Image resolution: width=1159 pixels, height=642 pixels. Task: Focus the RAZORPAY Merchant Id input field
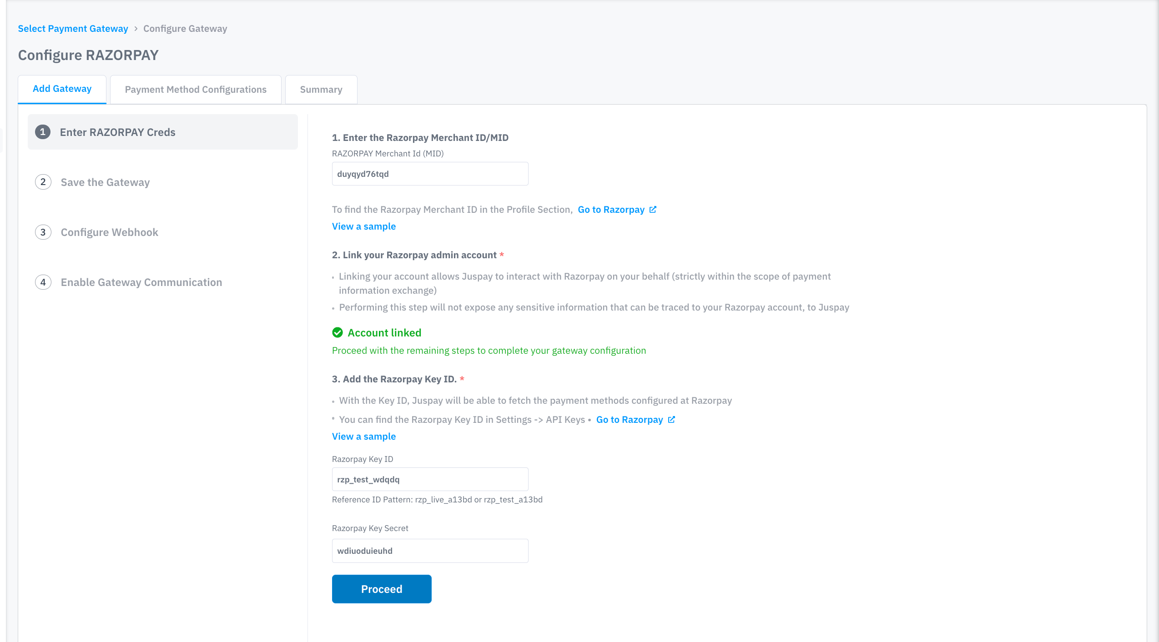[x=430, y=174]
